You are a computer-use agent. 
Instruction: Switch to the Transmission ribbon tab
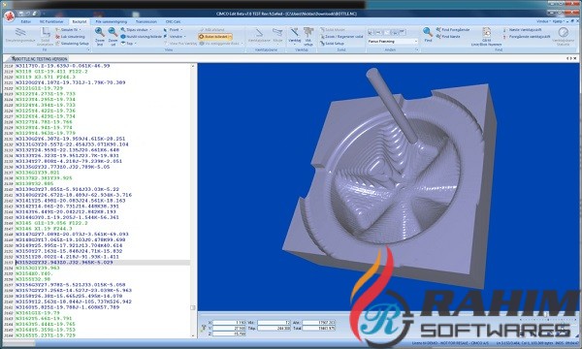point(146,21)
